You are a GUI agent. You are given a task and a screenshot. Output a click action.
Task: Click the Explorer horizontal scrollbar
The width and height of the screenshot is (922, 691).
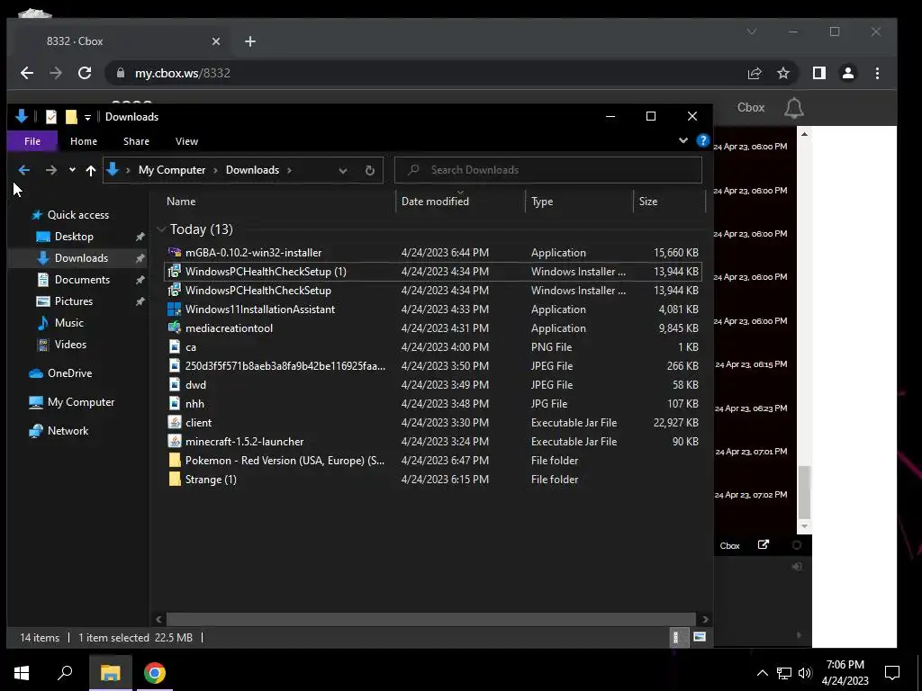coord(431,619)
